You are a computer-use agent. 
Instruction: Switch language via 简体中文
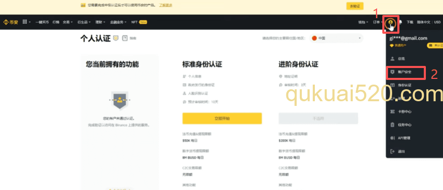pyautogui.click(x=423, y=22)
